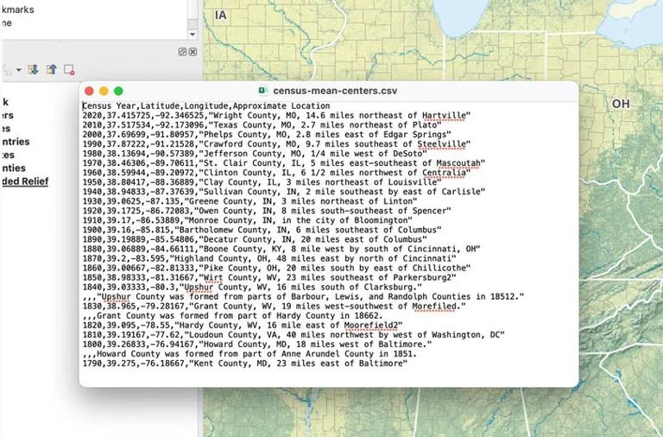The image size is (663, 437).
Task: Close the Layers panel with the X icon
Action: click(x=193, y=52)
